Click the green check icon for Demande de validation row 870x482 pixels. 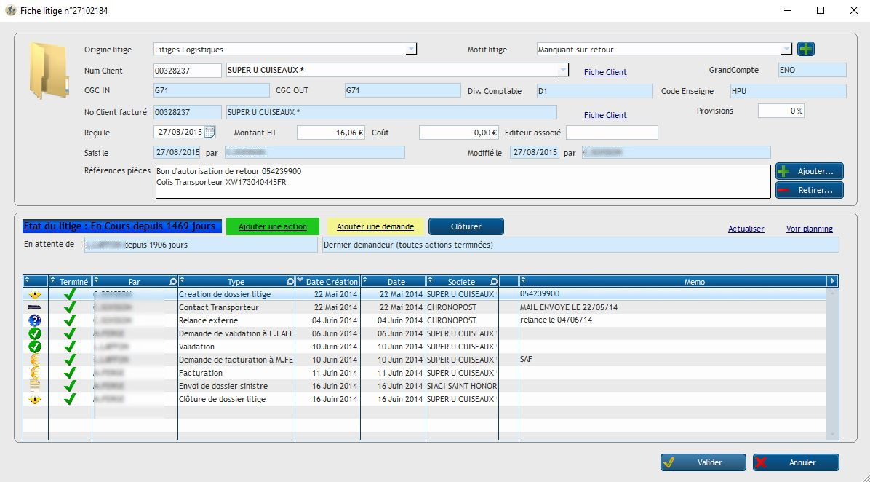pos(35,333)
